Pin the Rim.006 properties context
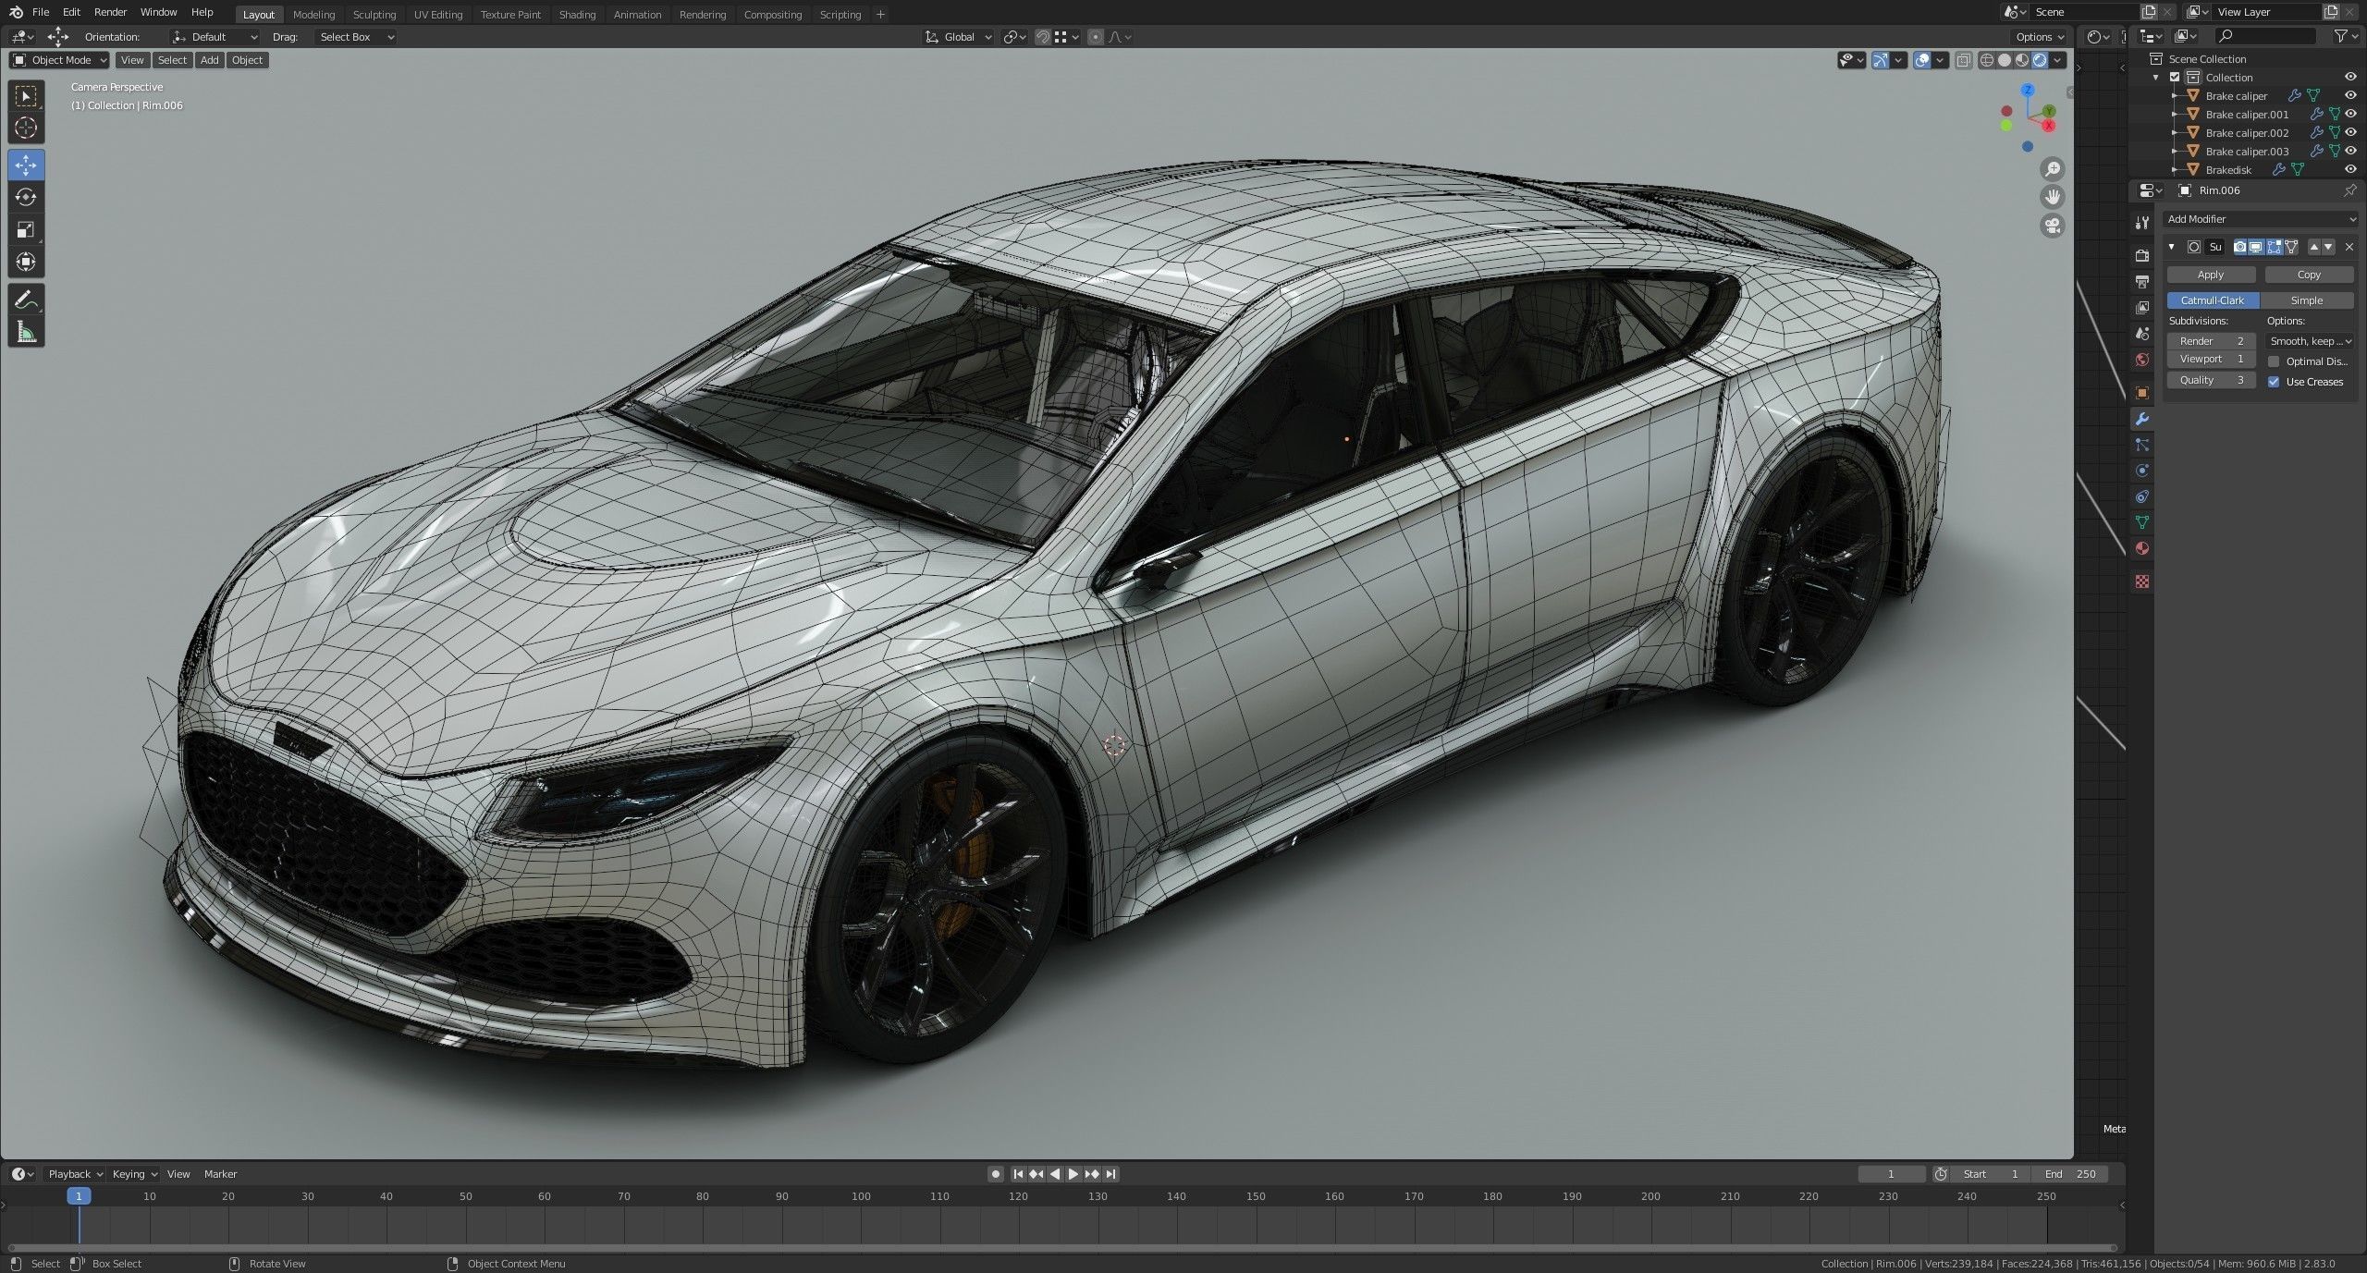Viewport: 2367px width, 1273px height. point(2349,190)
